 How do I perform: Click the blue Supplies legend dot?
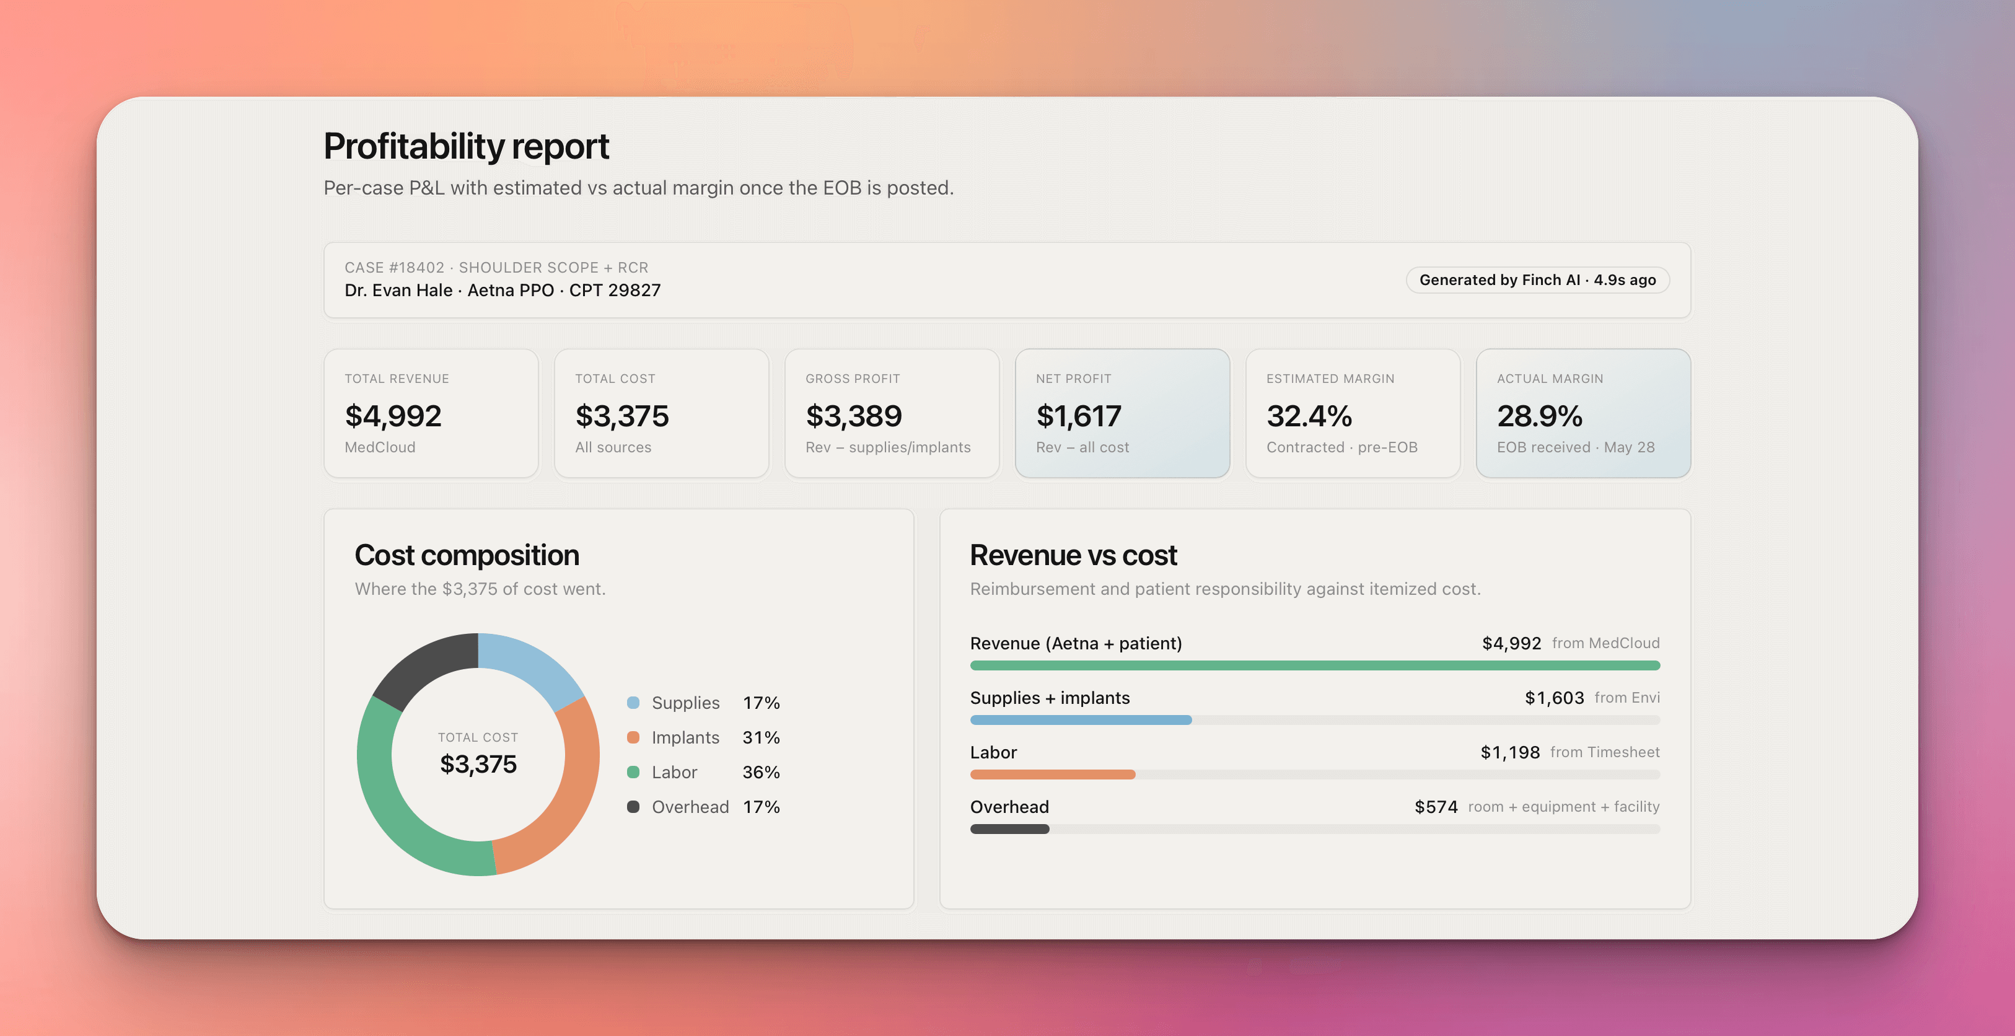pos(634,703)
